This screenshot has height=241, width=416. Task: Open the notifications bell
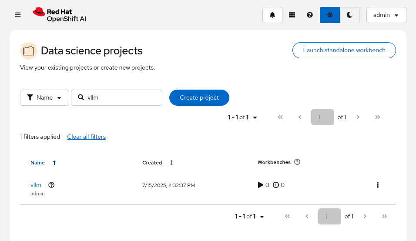click(272, 15)
